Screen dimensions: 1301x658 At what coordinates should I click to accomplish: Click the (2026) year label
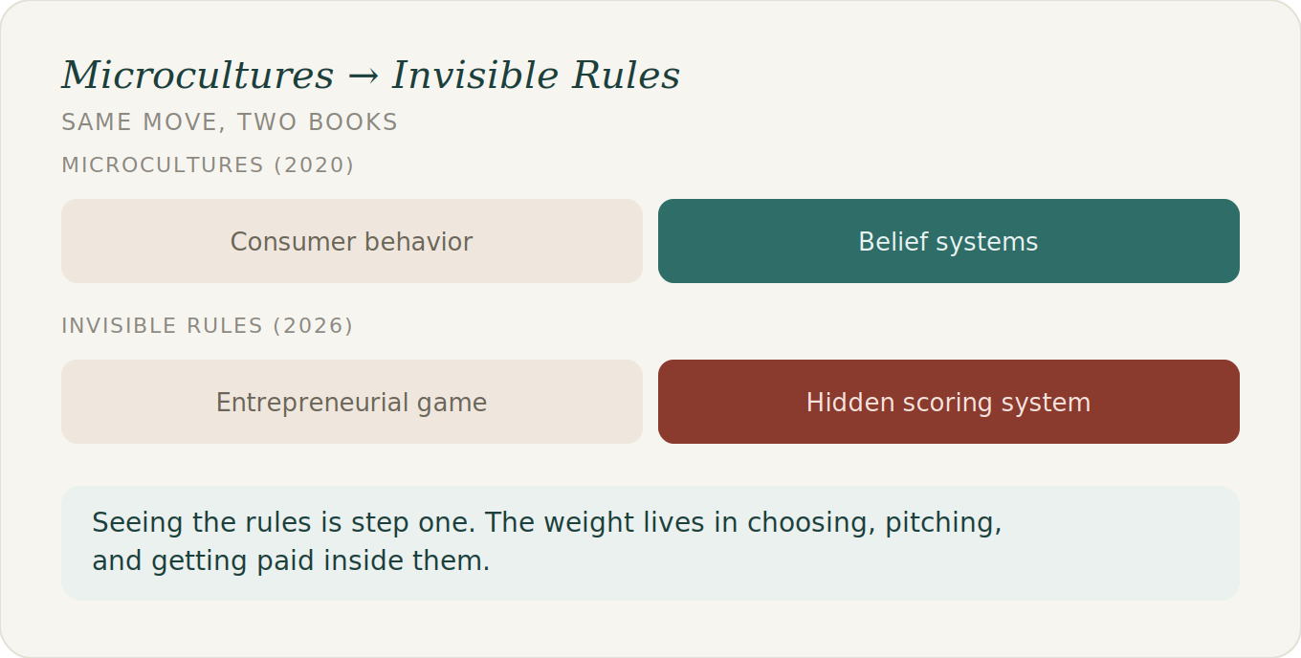tap(313, 326)
